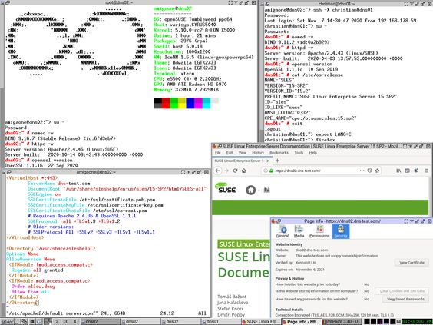Click window menu icon of Page Info titlebar
Image resolution: width=433 pixels, height=325 pixels.
pyautogui.click(x=273, y=221)
